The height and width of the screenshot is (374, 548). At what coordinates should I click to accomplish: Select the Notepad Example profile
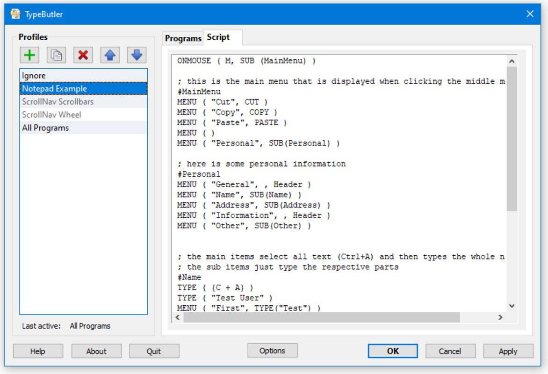point(84,88)
